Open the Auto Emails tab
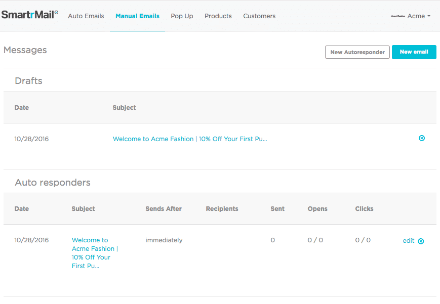Viewport: 440px width, 304px height. coord(86,16)
